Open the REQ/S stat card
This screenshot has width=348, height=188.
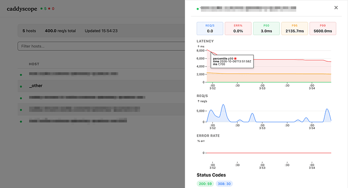click(210, 28)
